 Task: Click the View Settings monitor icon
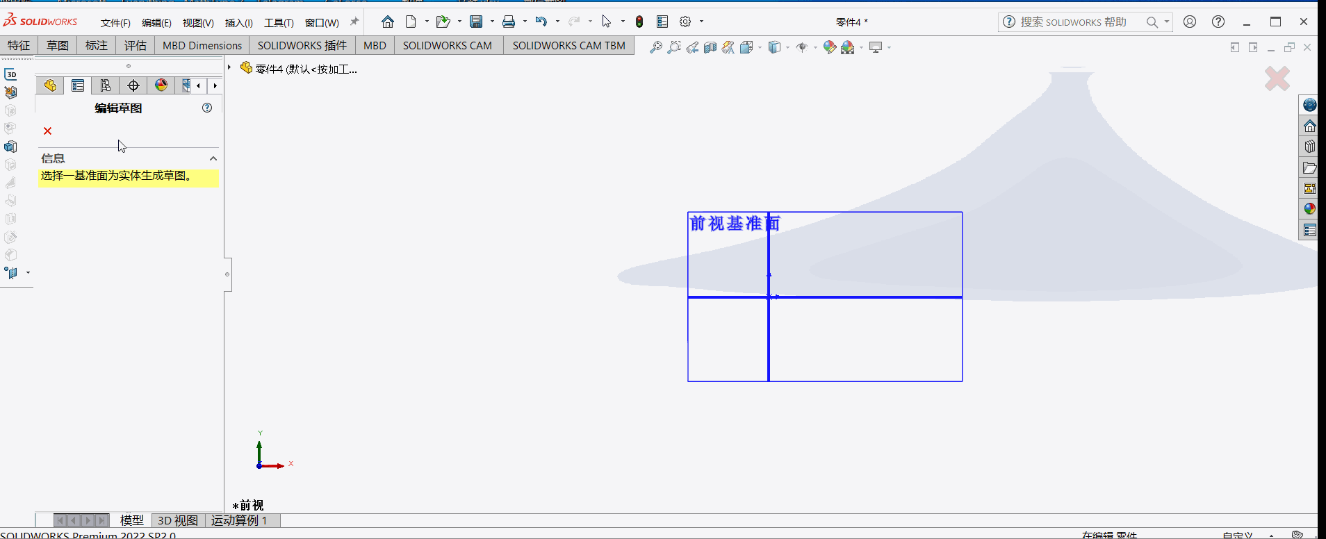876,47
